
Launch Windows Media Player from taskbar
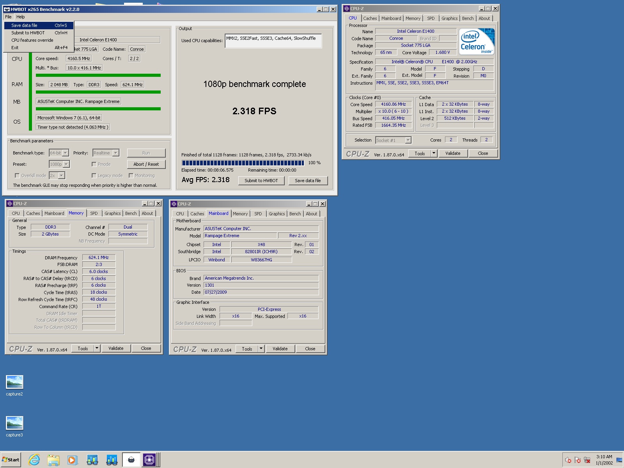73,460
